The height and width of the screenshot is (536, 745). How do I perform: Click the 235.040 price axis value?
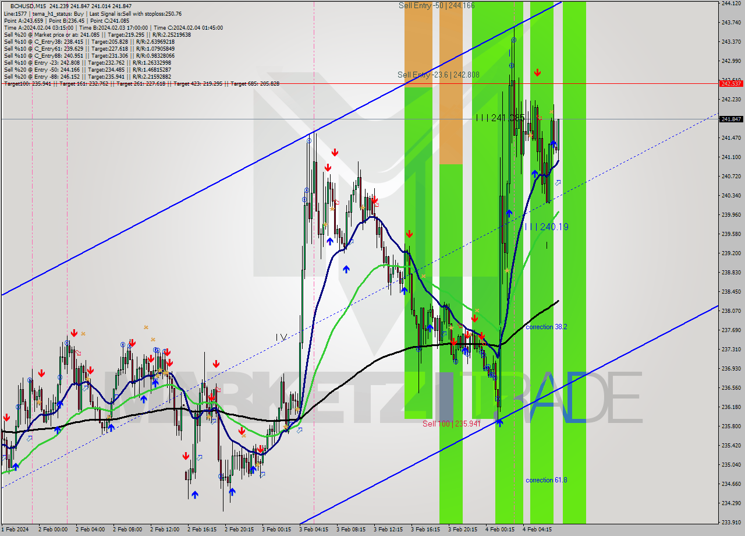coord(731,465)
